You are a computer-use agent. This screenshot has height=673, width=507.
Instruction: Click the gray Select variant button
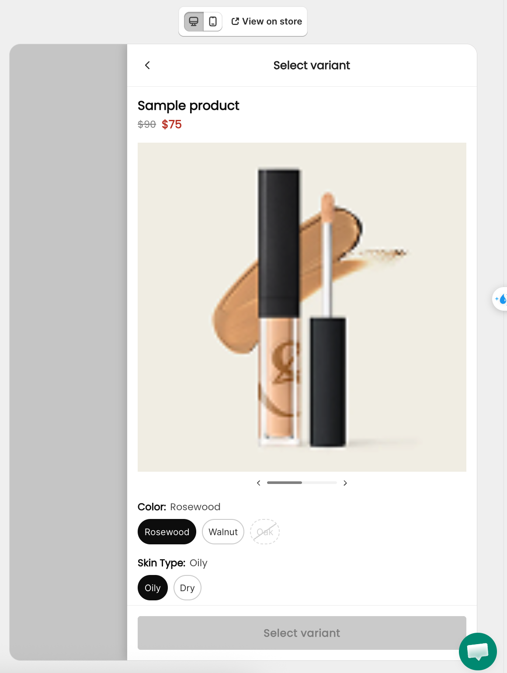[x=302, y=633]
